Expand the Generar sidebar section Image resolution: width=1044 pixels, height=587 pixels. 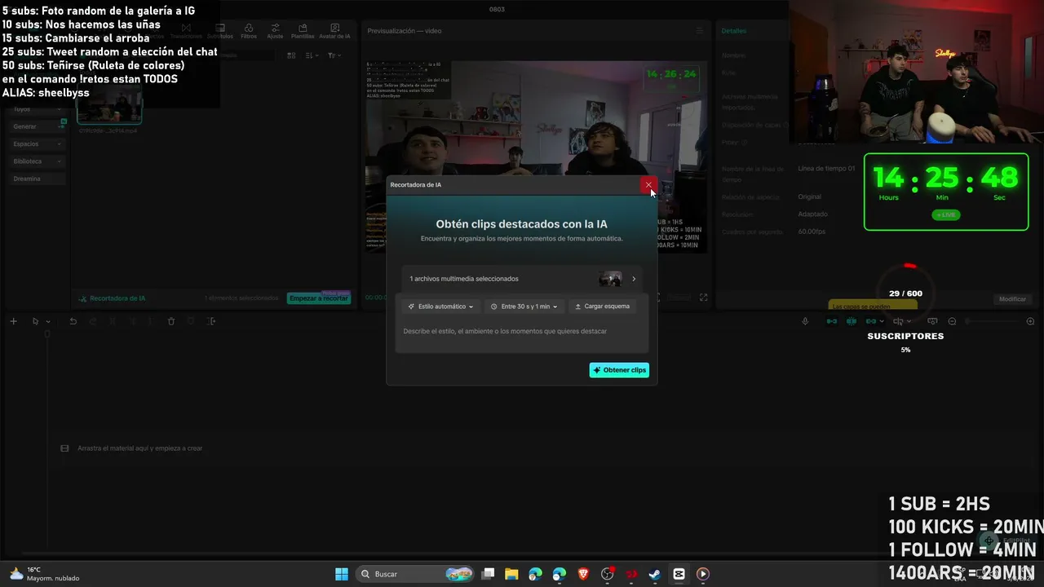(38, 126)
